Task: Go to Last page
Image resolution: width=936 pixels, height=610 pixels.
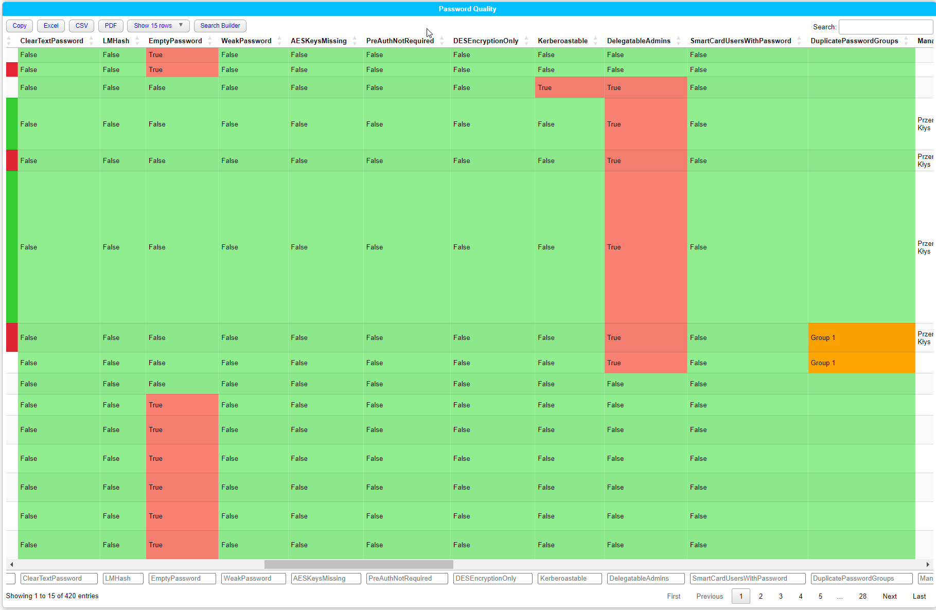Action: click(919, 596)
